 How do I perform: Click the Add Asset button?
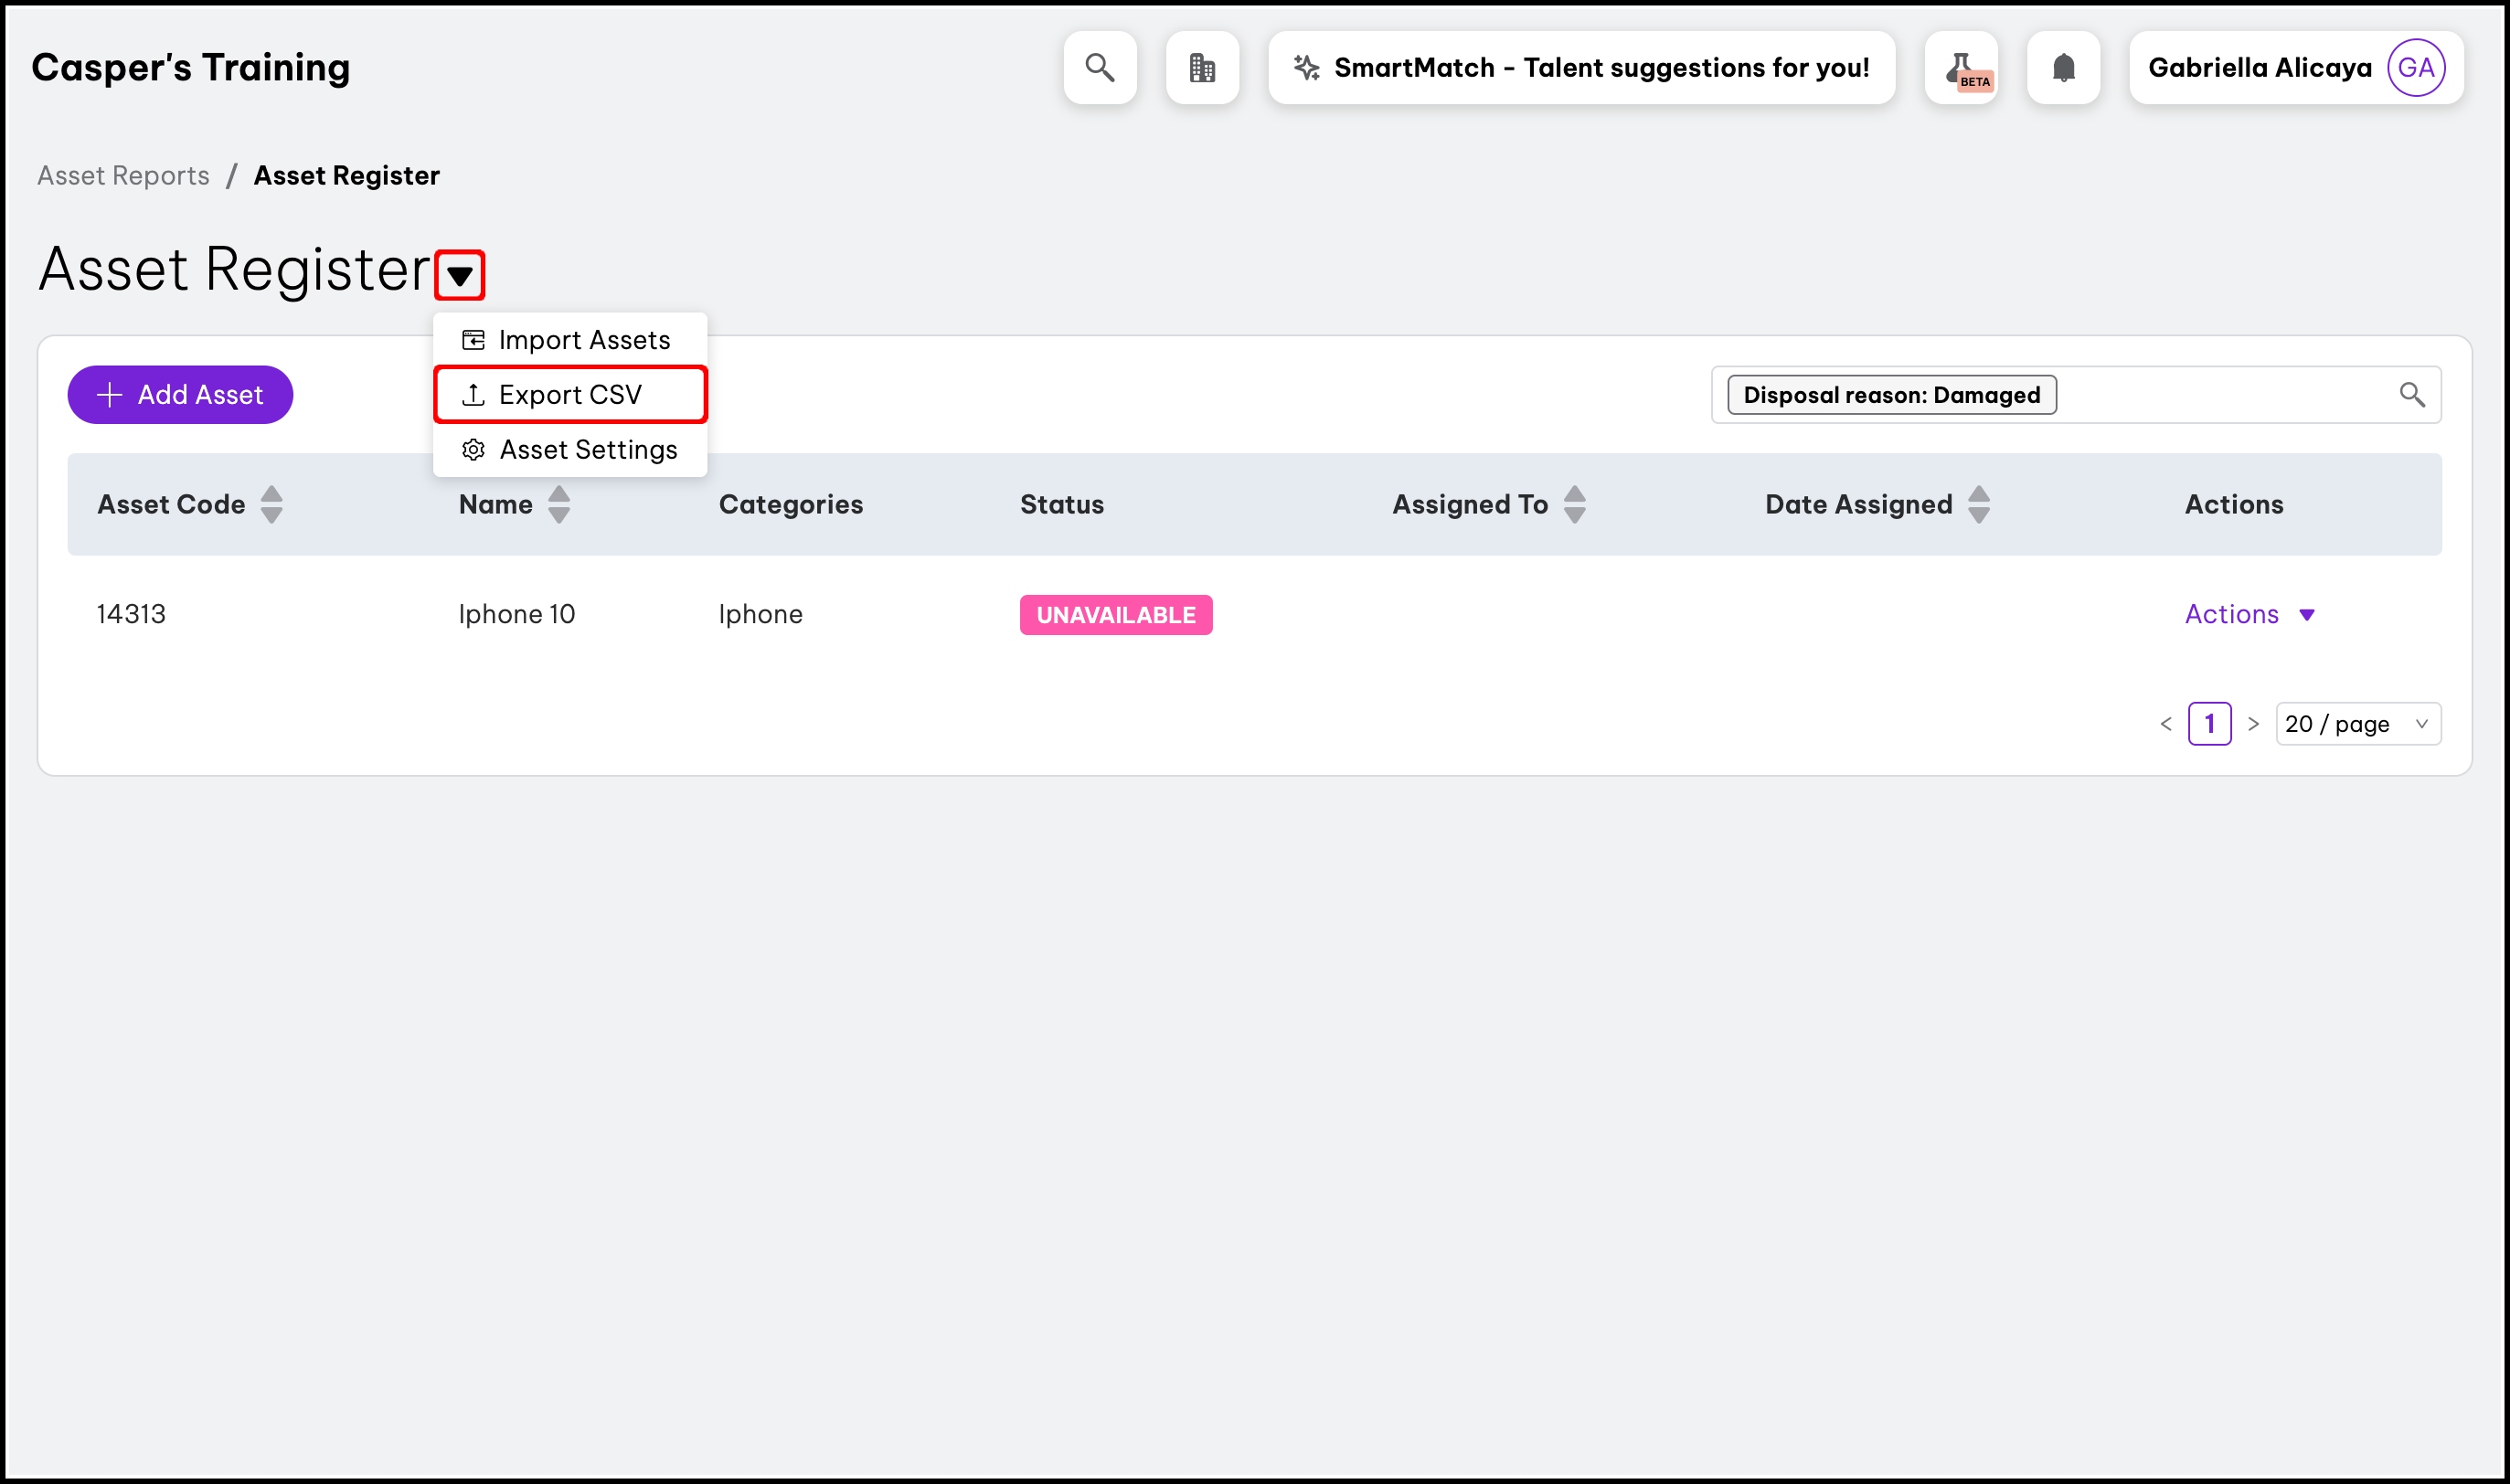(x=180, y=395)
